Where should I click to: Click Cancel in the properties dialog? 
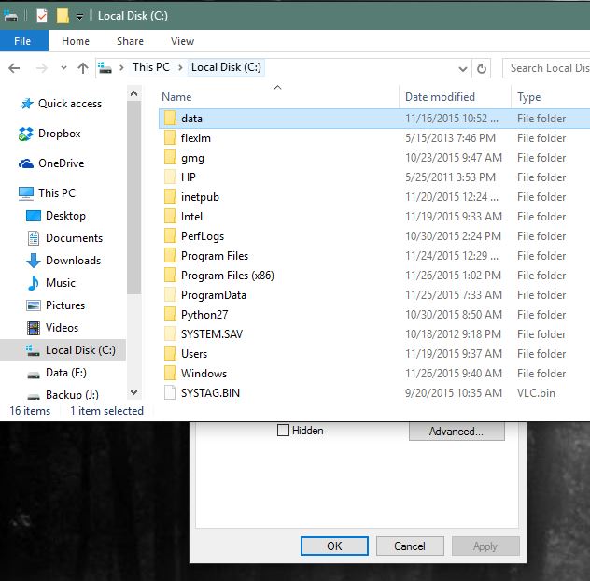click(410, 546)
